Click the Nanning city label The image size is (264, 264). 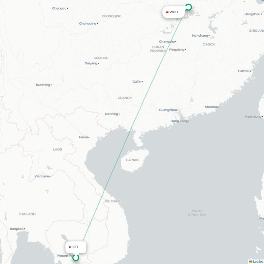point(112,114)
